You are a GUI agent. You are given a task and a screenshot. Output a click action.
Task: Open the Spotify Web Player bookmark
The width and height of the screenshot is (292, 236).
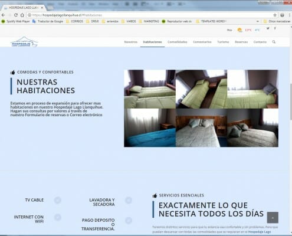(x=16, y=21)
